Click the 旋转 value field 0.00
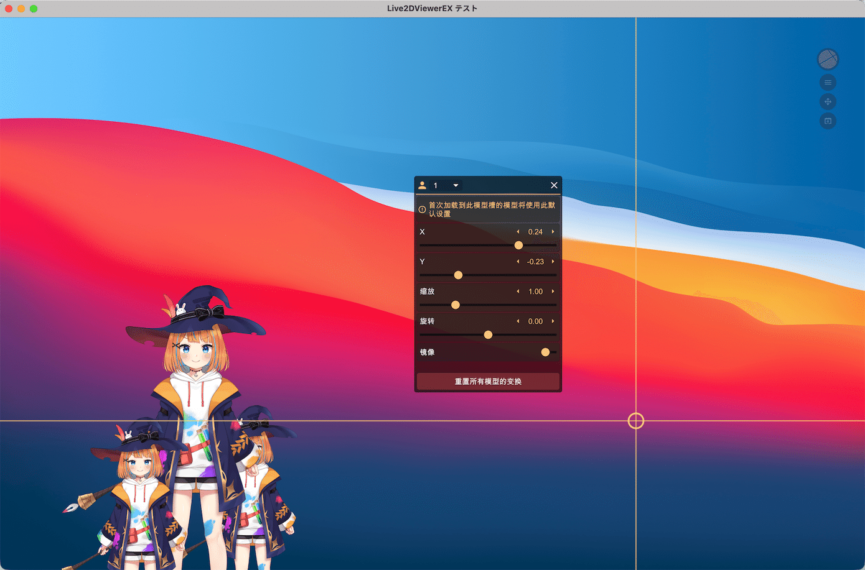Screen dimensions: 865x570 [x=535, y=321]
